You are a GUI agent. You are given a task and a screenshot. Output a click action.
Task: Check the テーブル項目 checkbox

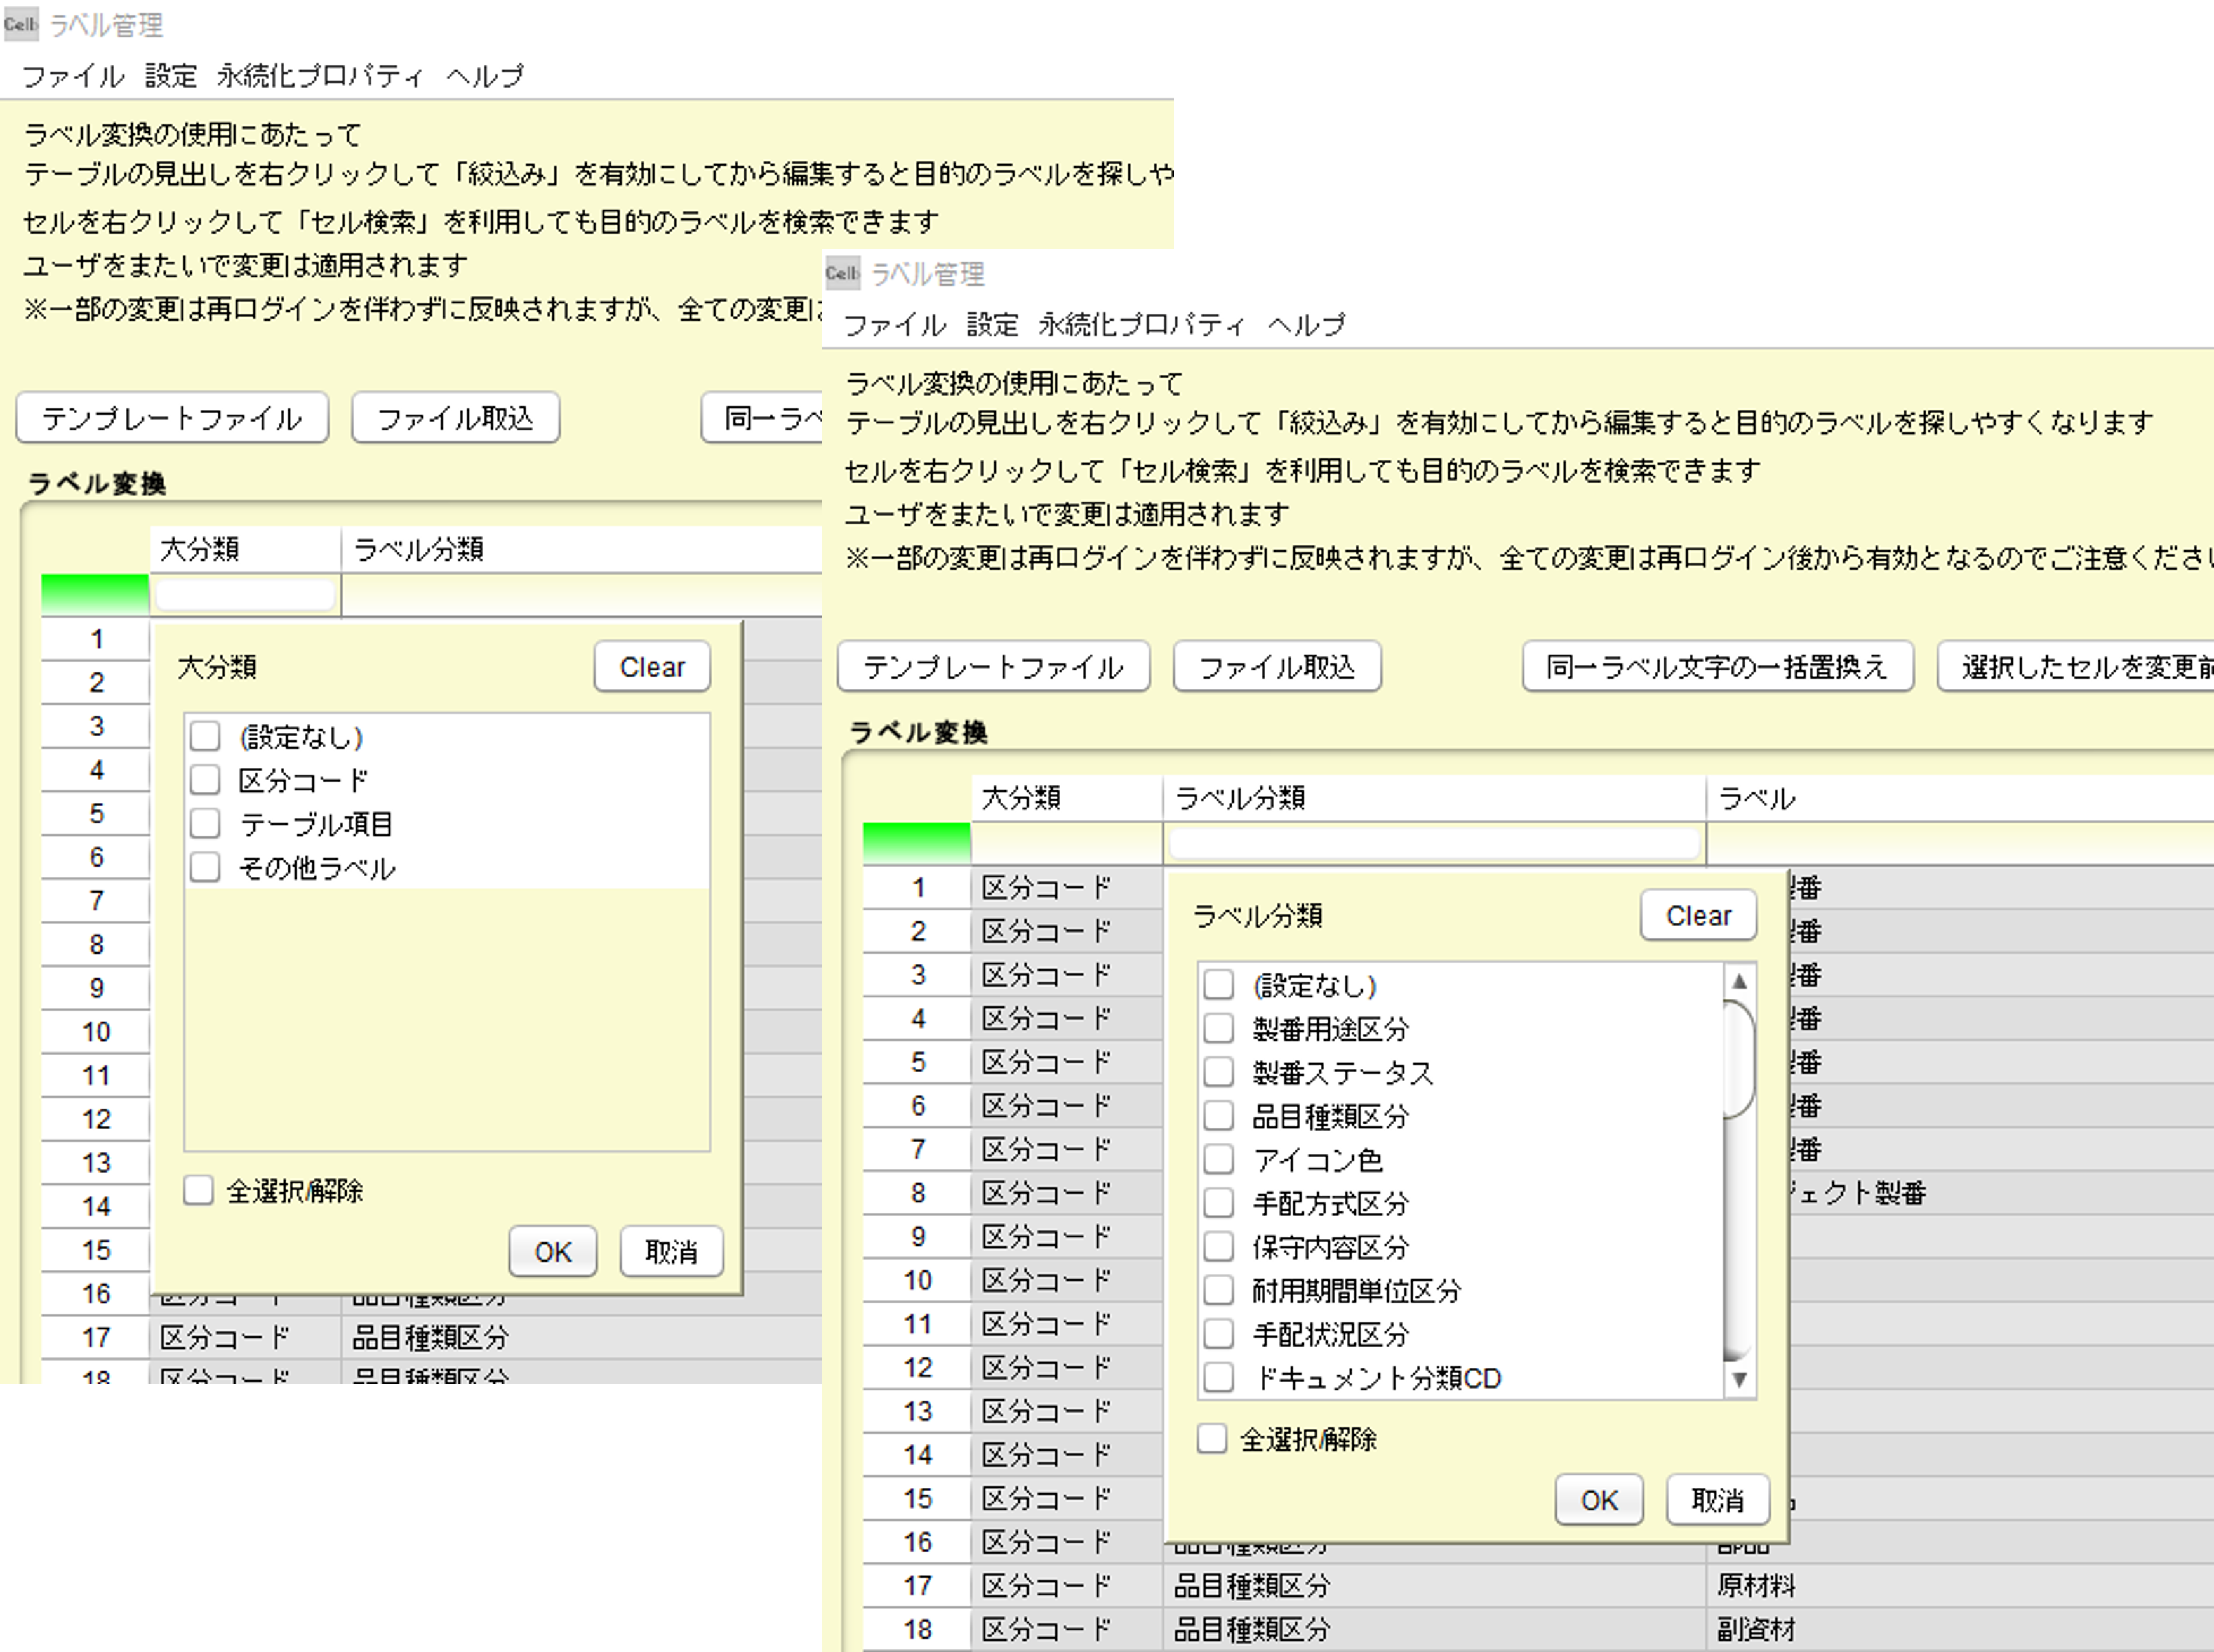[x=205, y=823]
